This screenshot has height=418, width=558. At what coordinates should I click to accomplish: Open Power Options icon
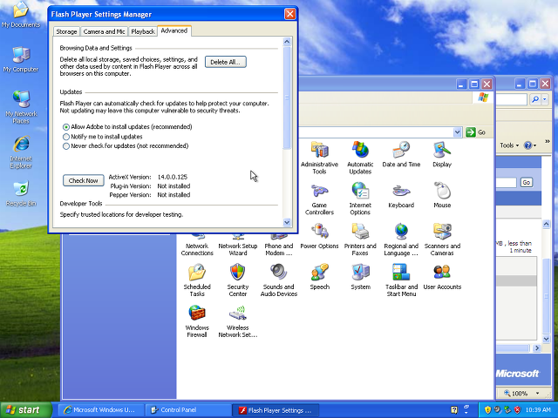pyautogui.click(x=319, y=236)
